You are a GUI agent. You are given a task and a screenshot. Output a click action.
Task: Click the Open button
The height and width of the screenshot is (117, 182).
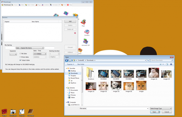pyautogui.click(x=154, y=112)
